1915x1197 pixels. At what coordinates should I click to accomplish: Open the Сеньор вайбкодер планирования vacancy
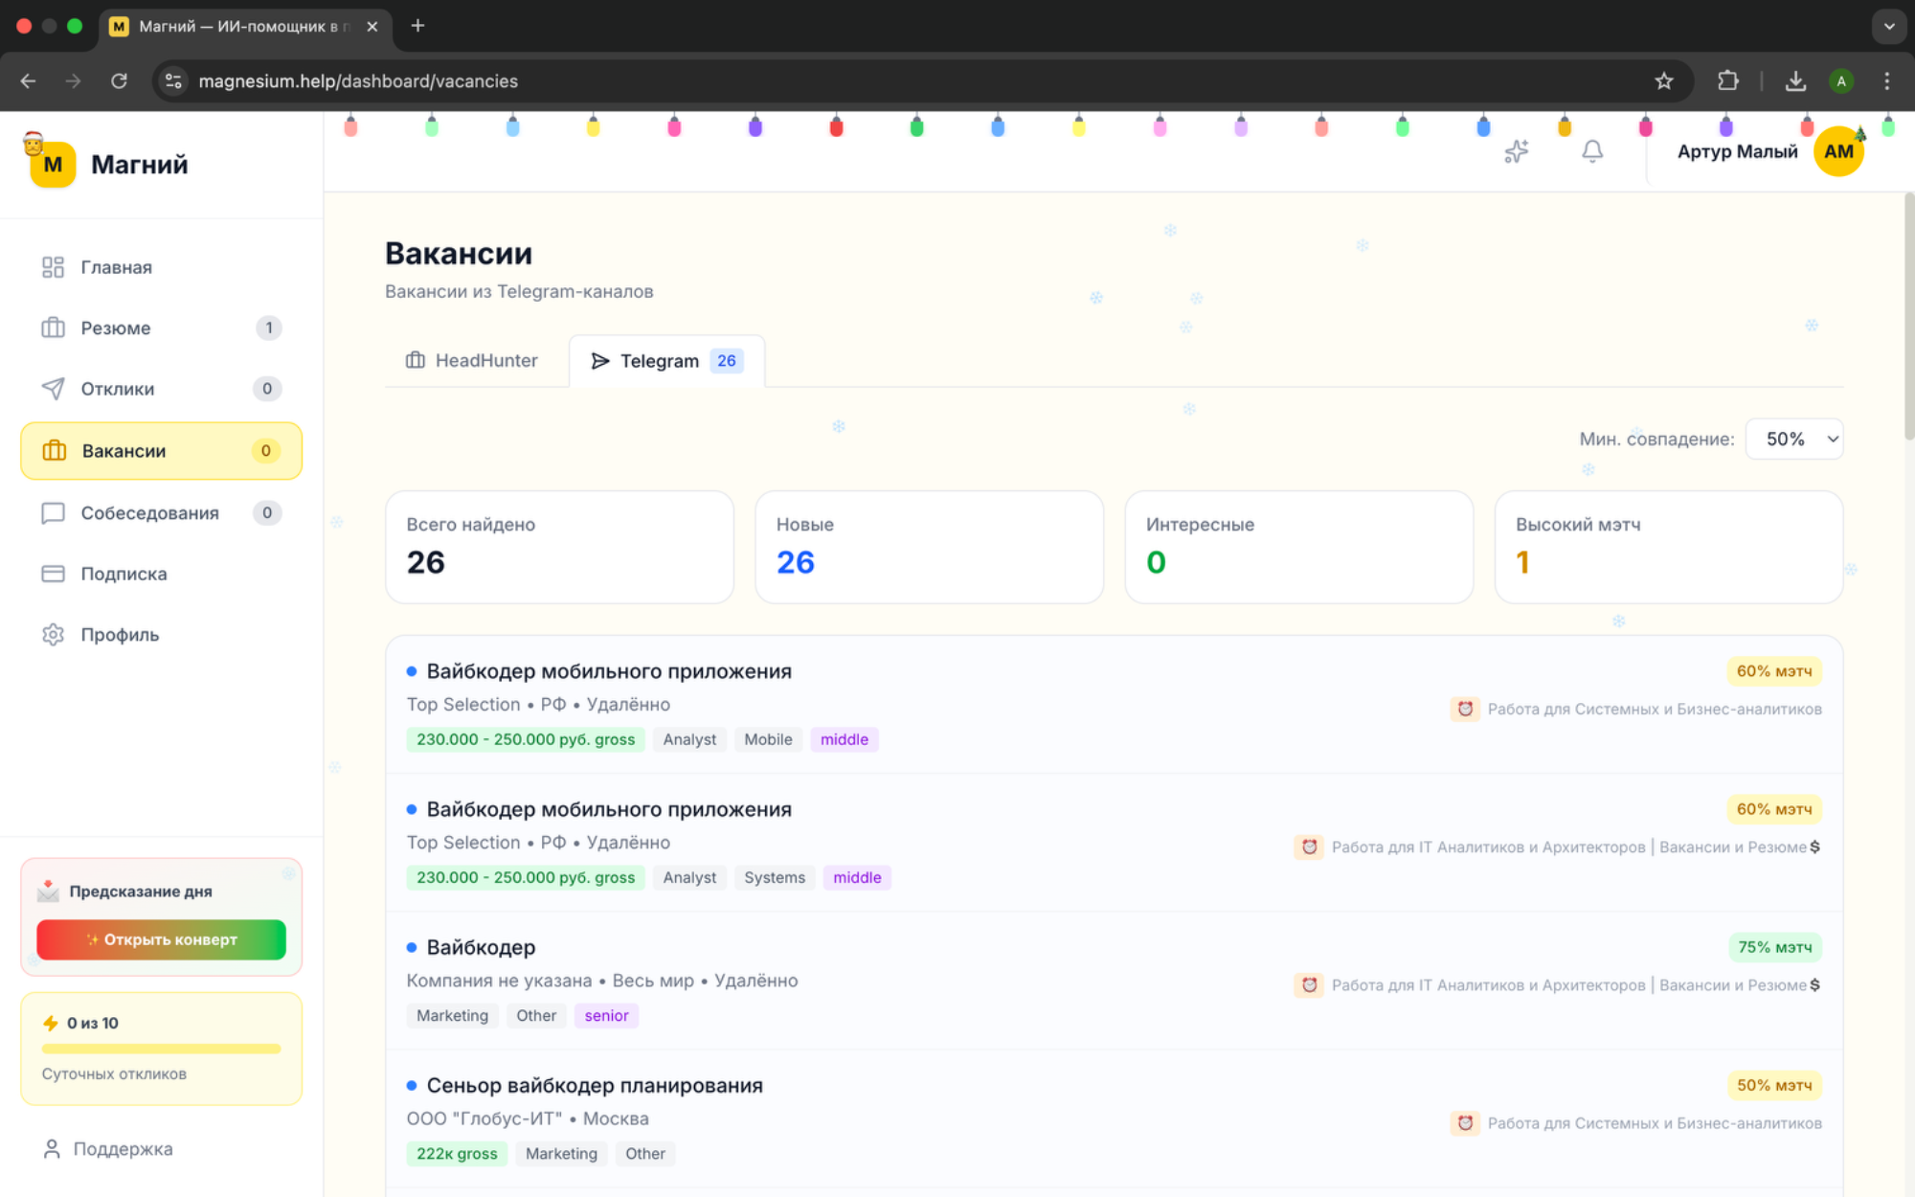595,1086
